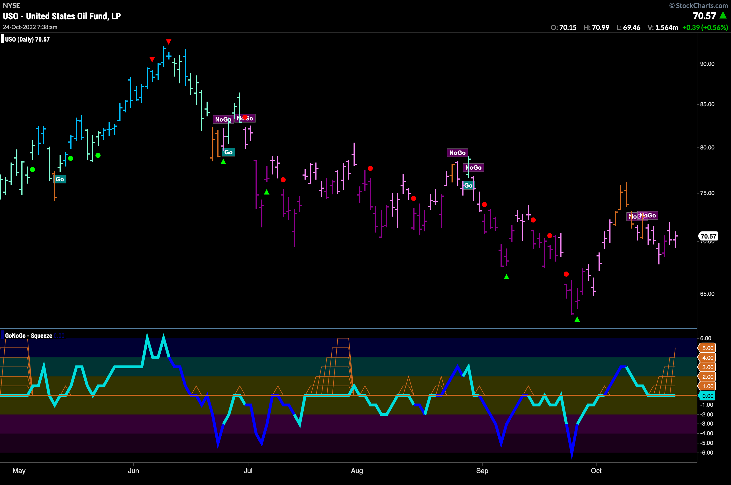The width and height of the screenshot is (731, 485).
Task: Click the red down triangle above the June peak bar
Action: [168, 42]
